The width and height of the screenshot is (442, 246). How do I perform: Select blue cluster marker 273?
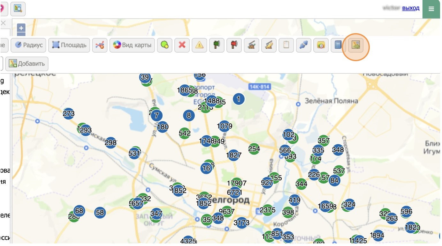68,113
